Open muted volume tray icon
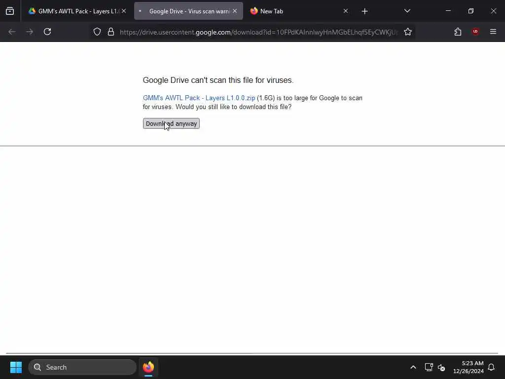505x379 pixels. click(x=441, y=367)
